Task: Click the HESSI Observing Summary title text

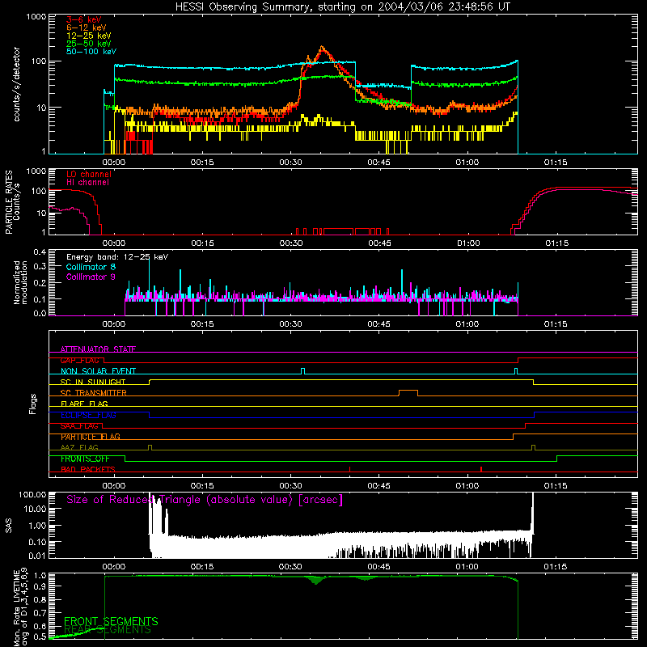Action: (342, 7)
